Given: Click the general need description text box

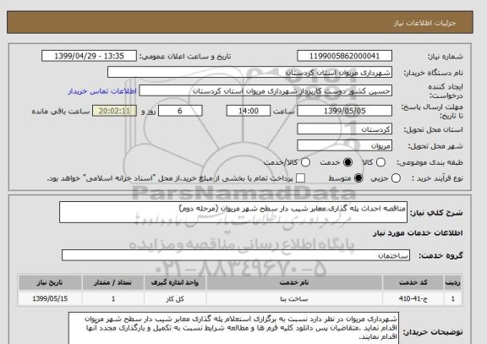Looking at the screenshot, I should click(x=233, y=212).
